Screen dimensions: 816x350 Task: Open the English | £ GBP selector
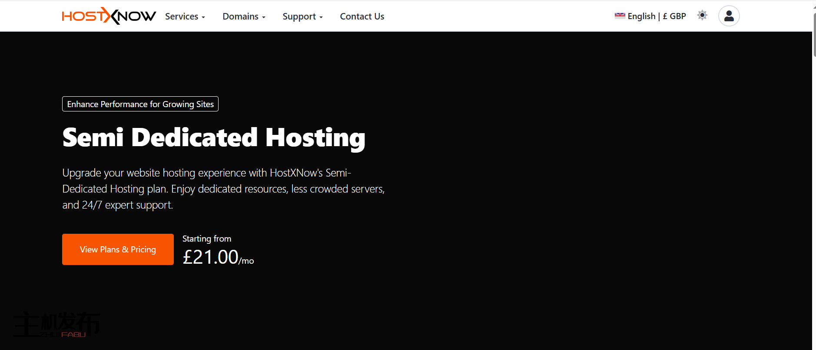[656, 16]
